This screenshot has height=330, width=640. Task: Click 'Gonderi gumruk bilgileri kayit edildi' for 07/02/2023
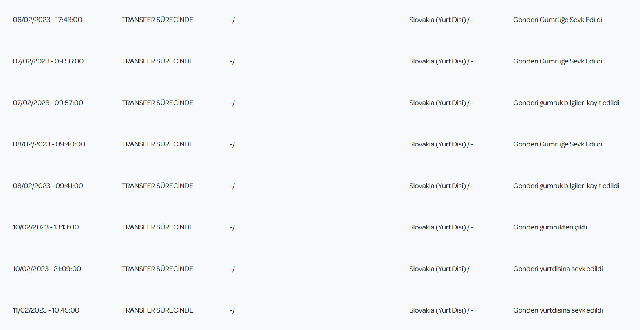(x=566, y=103)
